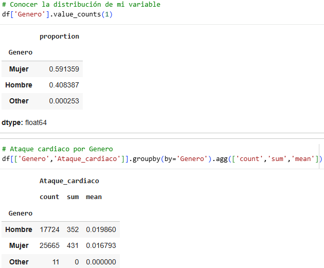Click the proportion column header
This screenshot has width=324, height=268.
(59, 37)
